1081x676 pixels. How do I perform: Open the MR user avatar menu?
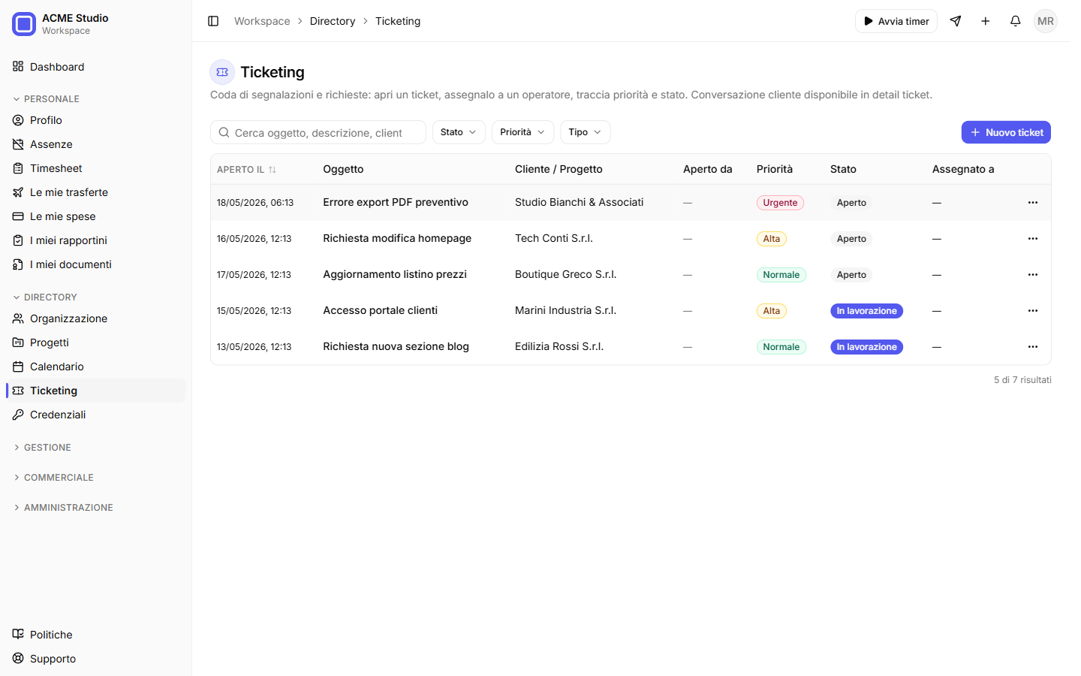1046,21
